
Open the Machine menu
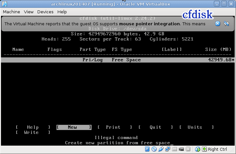tap(11, 12)
